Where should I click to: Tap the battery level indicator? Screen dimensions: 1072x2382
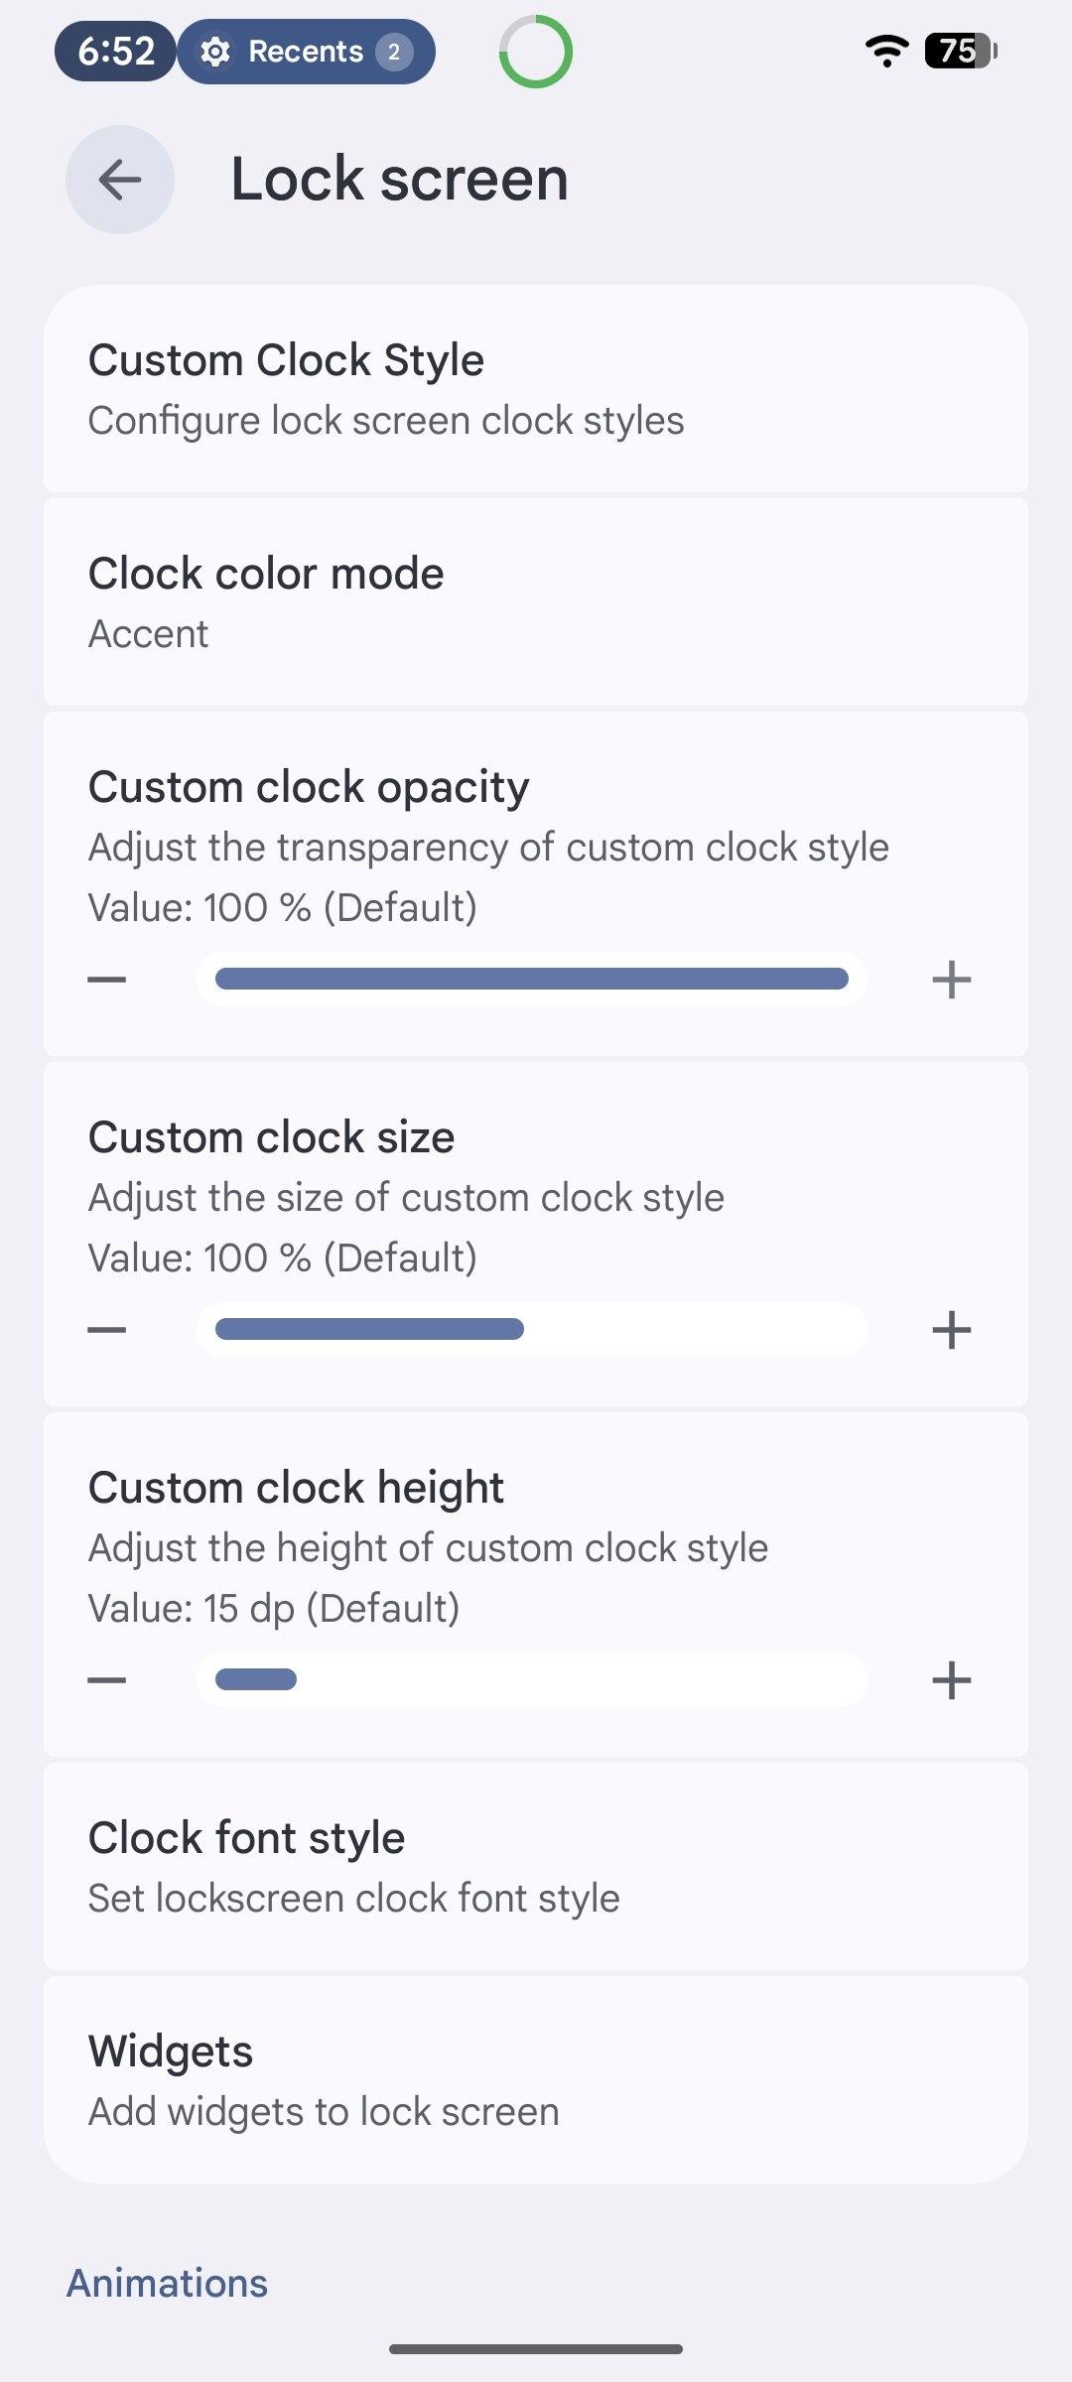(960, 51)
